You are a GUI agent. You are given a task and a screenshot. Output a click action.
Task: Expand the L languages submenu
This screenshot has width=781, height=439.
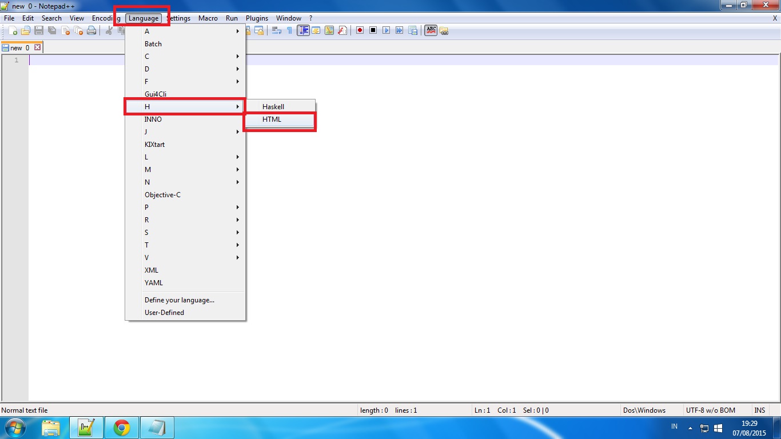point(186,157)
